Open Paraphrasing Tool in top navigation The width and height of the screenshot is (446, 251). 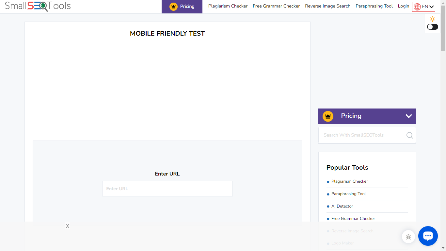tap(374, 6)
